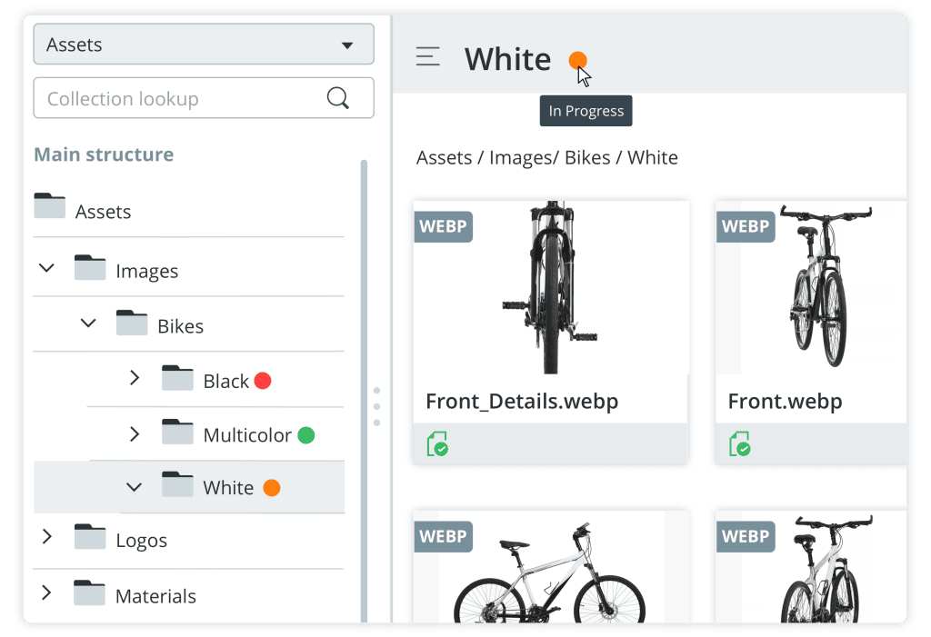The height and width of the screenshot is (637, 931).
Task: Click the Assets root folder icon
Action: click(50, 207)
